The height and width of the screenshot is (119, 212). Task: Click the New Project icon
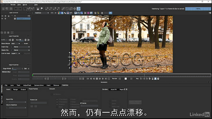pos(3,9)
